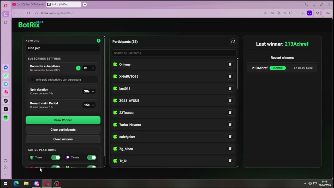This screenshot has height=188, width=334.
Task: Select the BotRix Raffles tab
Action: [64, 4]
